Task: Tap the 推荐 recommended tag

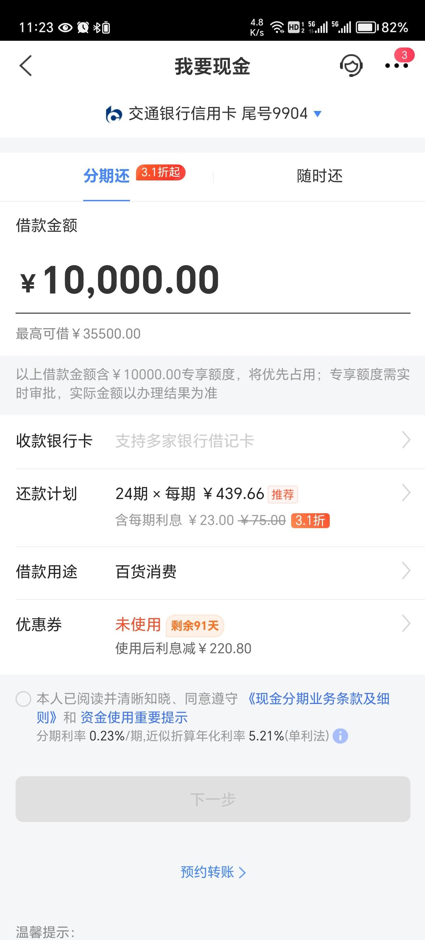Action: click(x=283, y=494)
